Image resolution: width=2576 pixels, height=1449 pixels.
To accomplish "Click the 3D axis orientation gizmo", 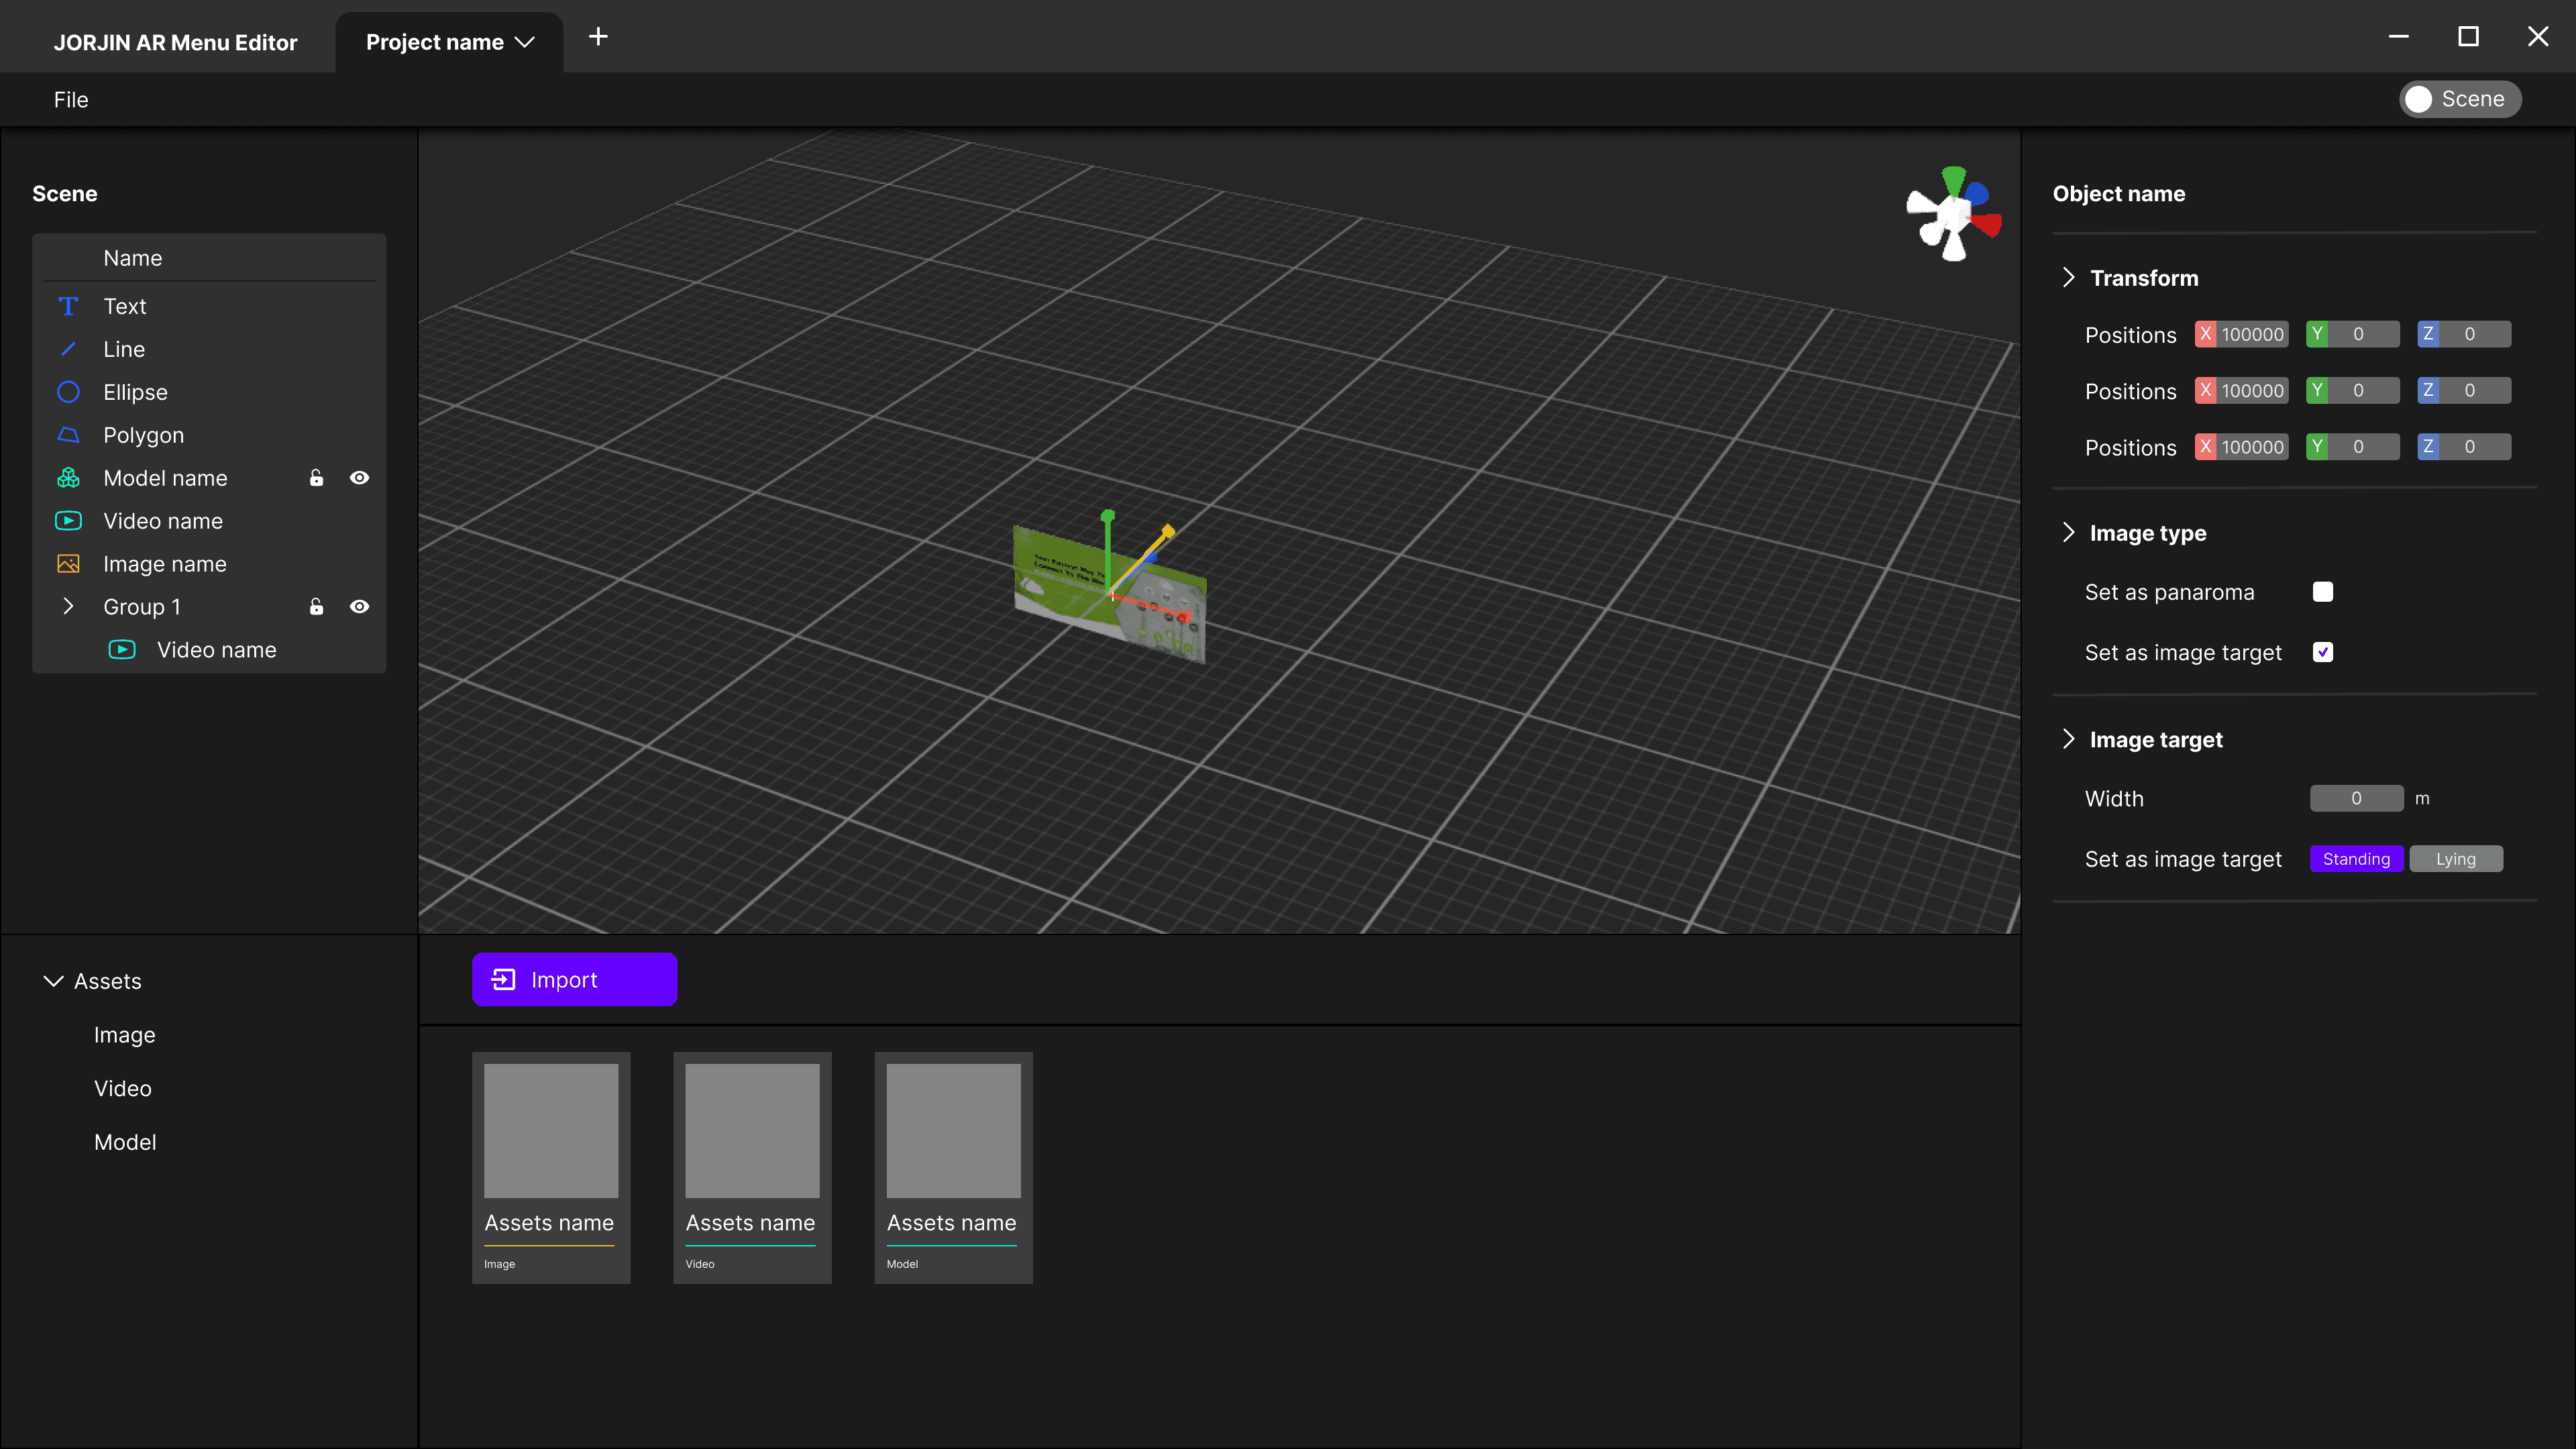I will pos(1953,215).
